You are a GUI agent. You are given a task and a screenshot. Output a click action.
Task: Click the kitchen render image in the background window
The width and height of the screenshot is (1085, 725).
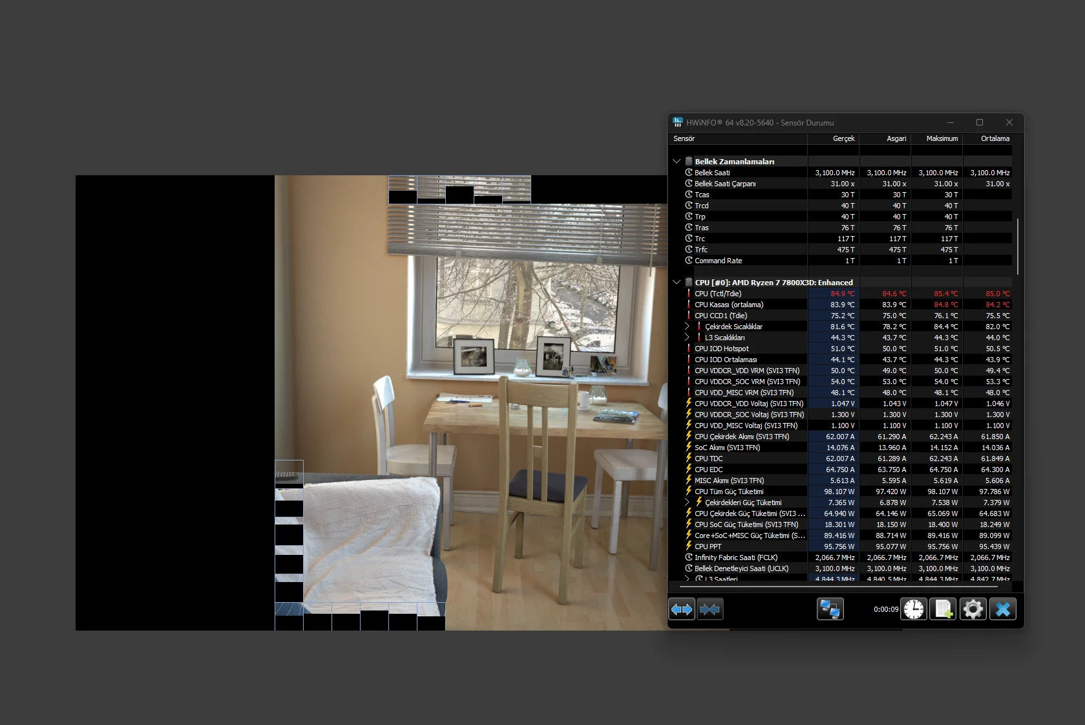[470, 403]
